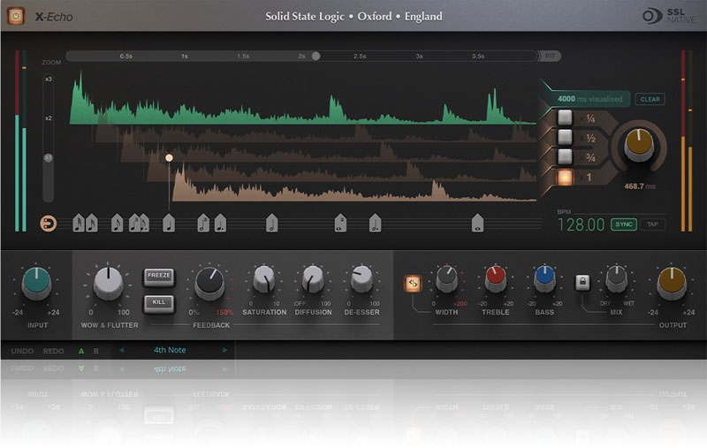Screen dimensions: 707x448
Task: Click the zoom slider handle
Action: coord(49,158)
